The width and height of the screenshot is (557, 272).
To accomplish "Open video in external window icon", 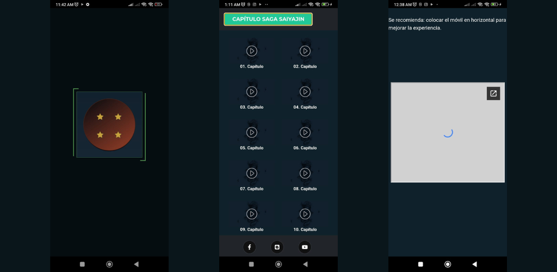I will point(493,94).
